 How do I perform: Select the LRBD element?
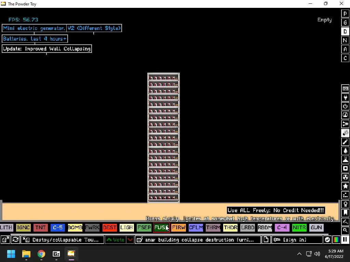(x=247, y=228)
